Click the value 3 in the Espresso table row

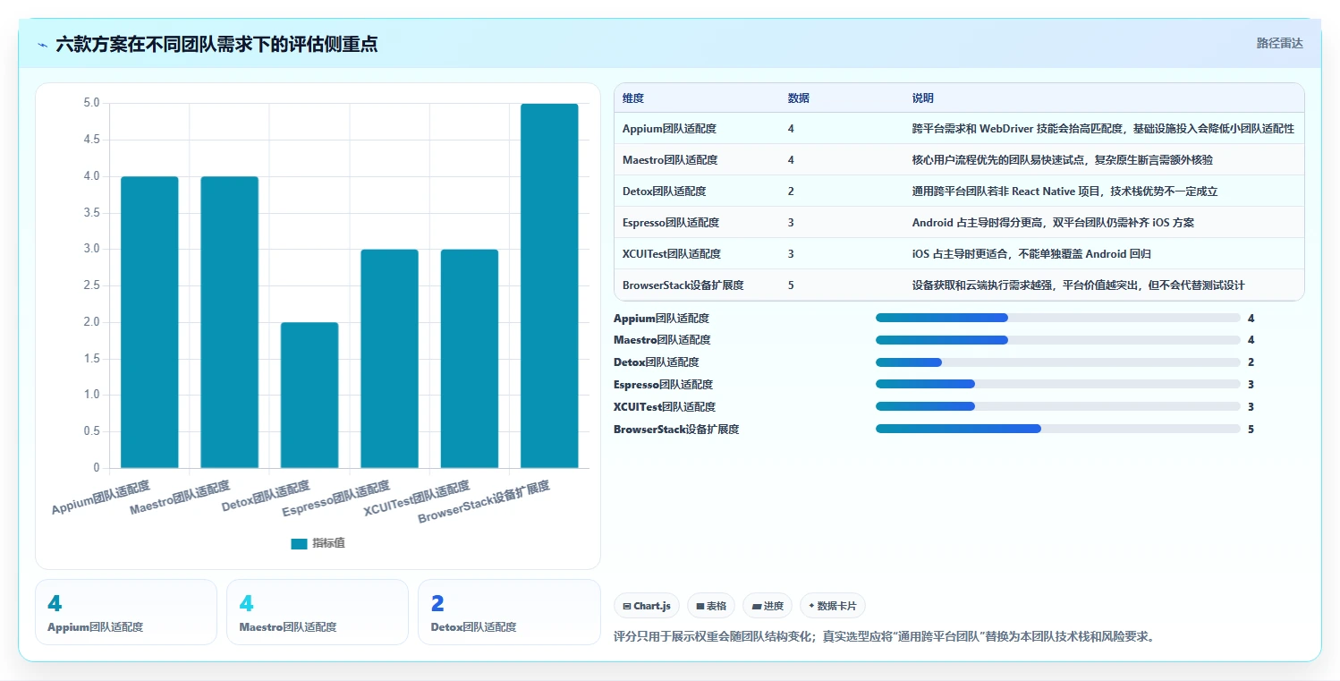tap(791, 223)
